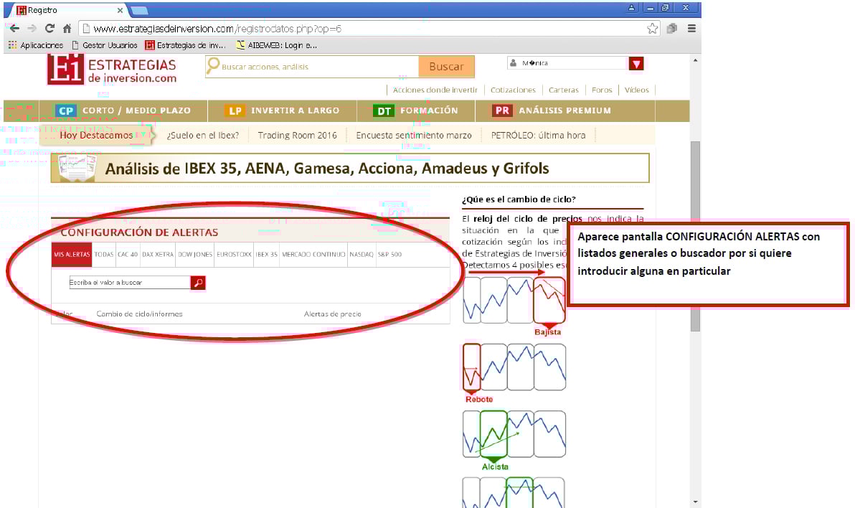The image size is (855, 508).
Task: Open Acciones donde invertir link
Action: click(x=435, y=90)
